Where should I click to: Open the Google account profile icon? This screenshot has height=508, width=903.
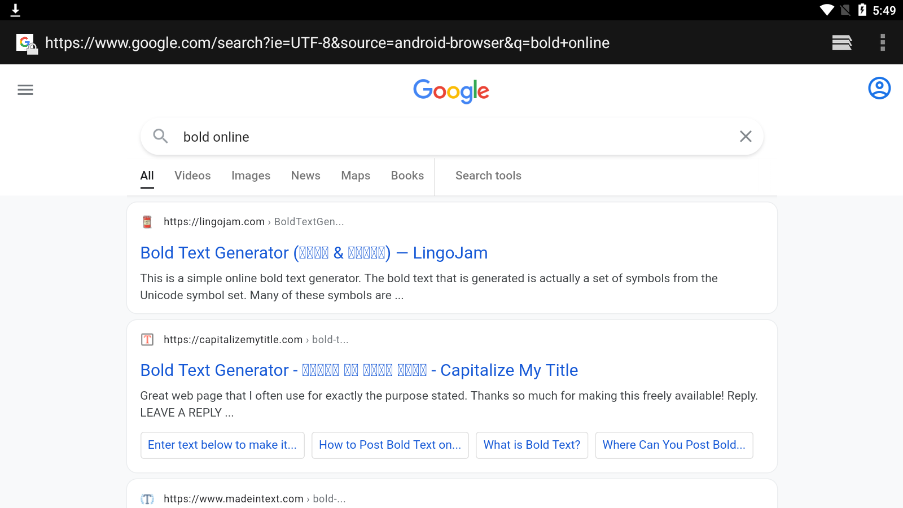pyautogui.click(x=879, y=88)
